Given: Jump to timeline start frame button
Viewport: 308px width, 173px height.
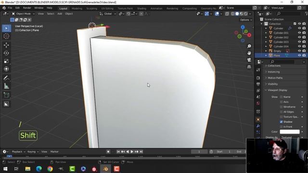Looking at the screenshot, I should tap(118, 152).
